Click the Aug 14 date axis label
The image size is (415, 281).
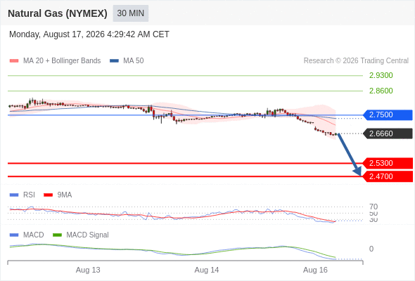(x=207, y=270)
